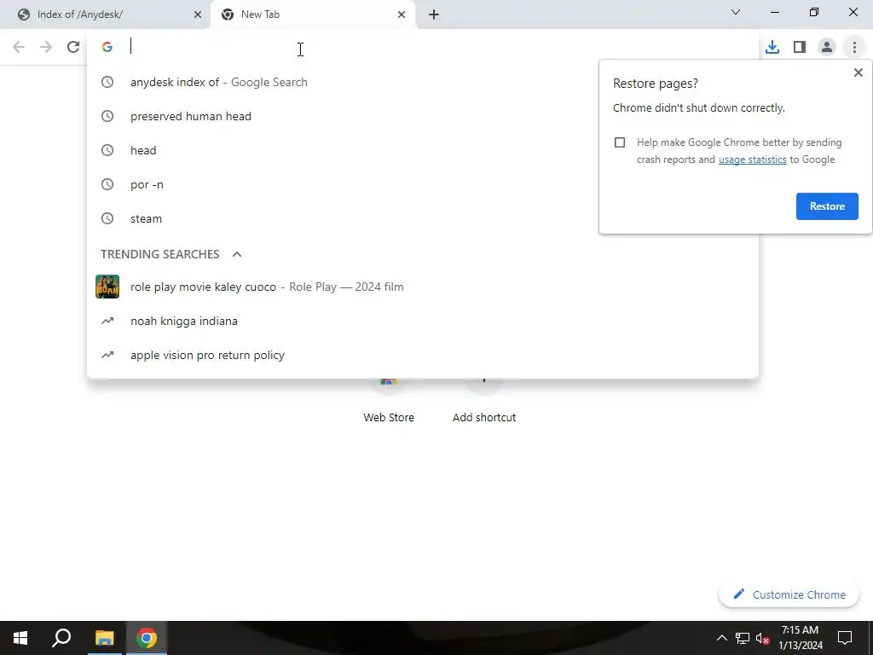The image size is (873, 655).
Task: Open Windows taskbar search
Action: coord(61,638)
